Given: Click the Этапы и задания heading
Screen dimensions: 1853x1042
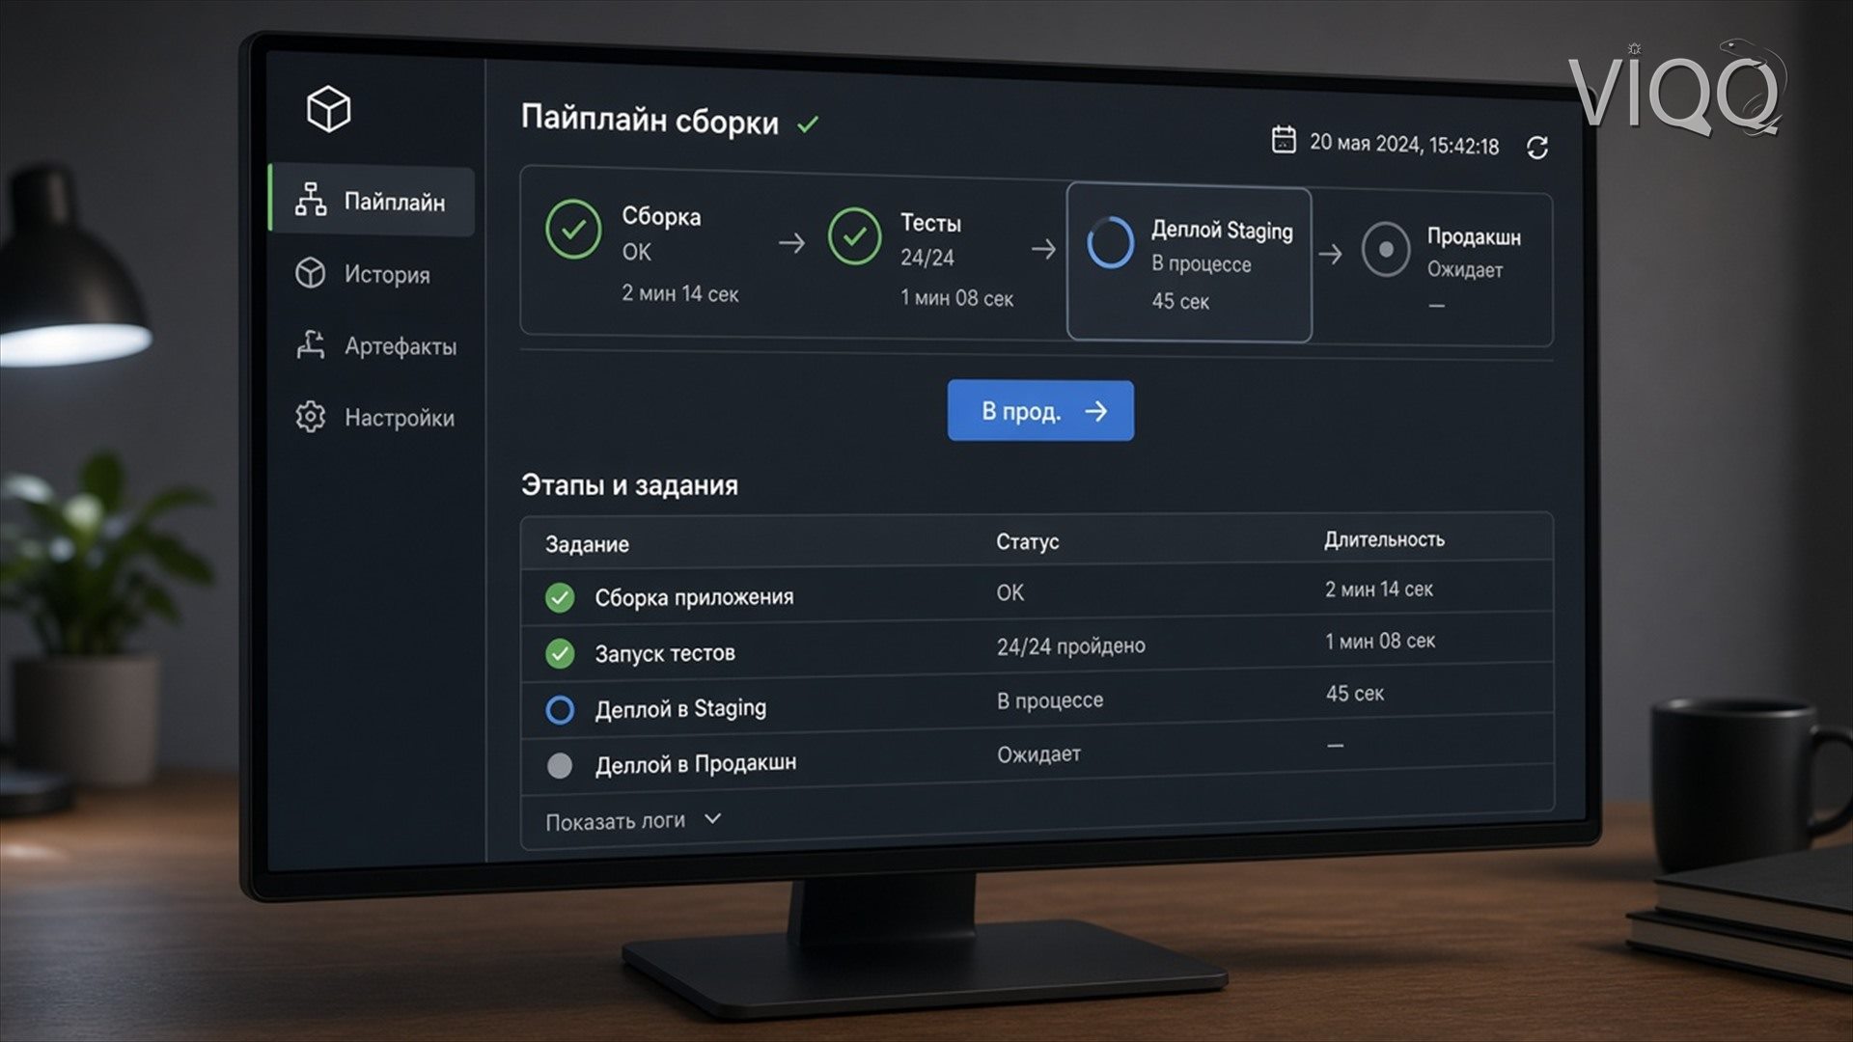Looking at the screenshot, I should [629, 485].
